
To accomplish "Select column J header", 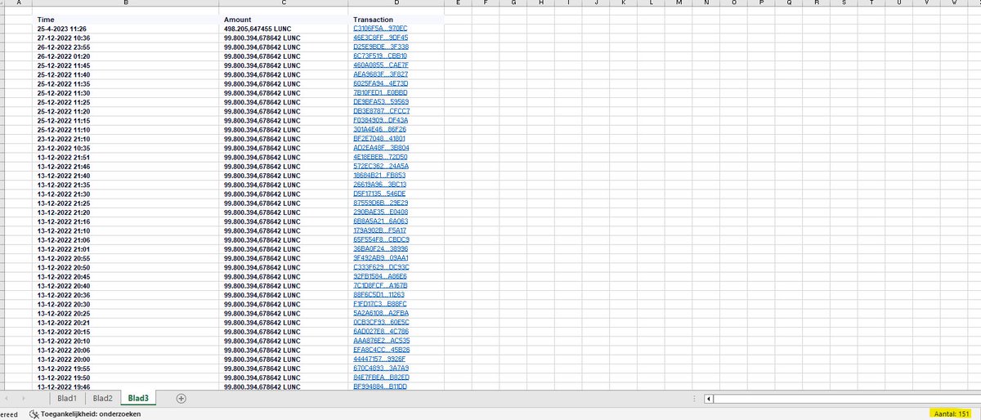I will pos(596,4).
